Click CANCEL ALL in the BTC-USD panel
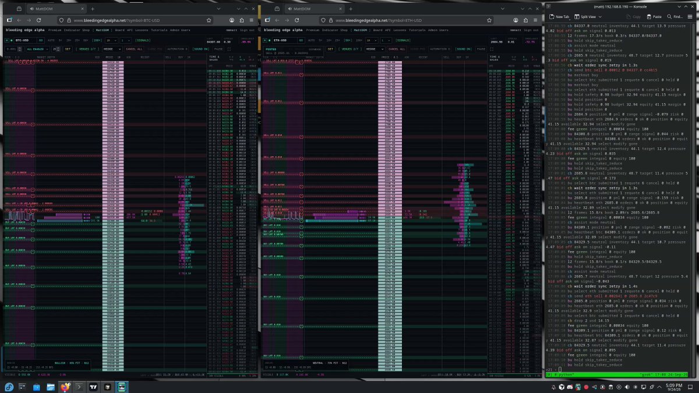Screen dimensions: 699x393 pos(135,49)
